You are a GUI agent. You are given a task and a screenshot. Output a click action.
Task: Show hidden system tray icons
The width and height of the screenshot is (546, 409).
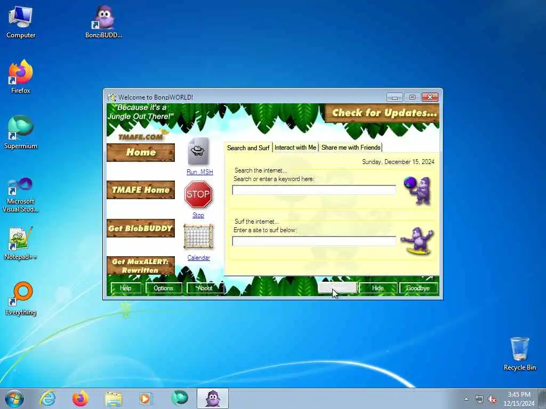(466, 399)
